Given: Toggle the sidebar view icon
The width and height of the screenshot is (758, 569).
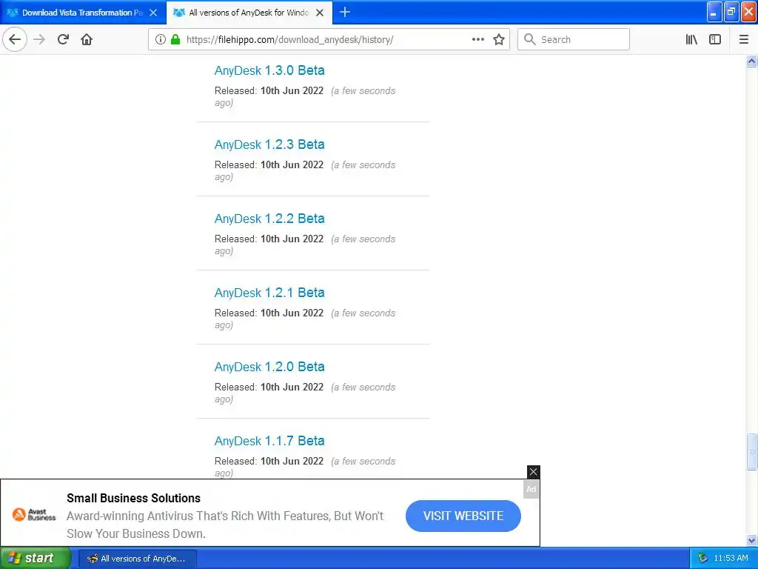Looking at the screenshot, I should click(x=715, y=39).
